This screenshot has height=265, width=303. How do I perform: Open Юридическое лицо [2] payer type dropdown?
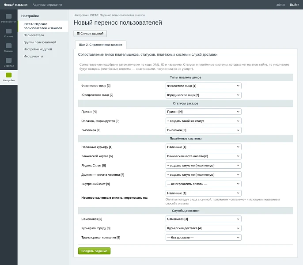[x=203, y=95]
